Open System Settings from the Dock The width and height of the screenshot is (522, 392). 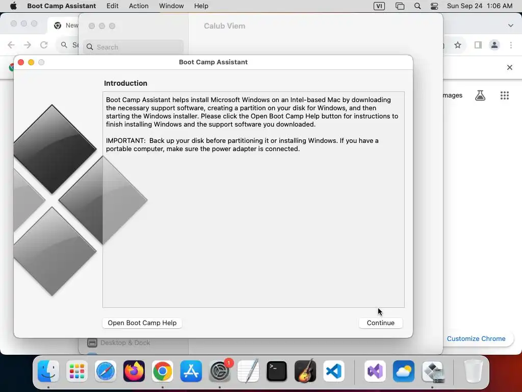point(220,371)
